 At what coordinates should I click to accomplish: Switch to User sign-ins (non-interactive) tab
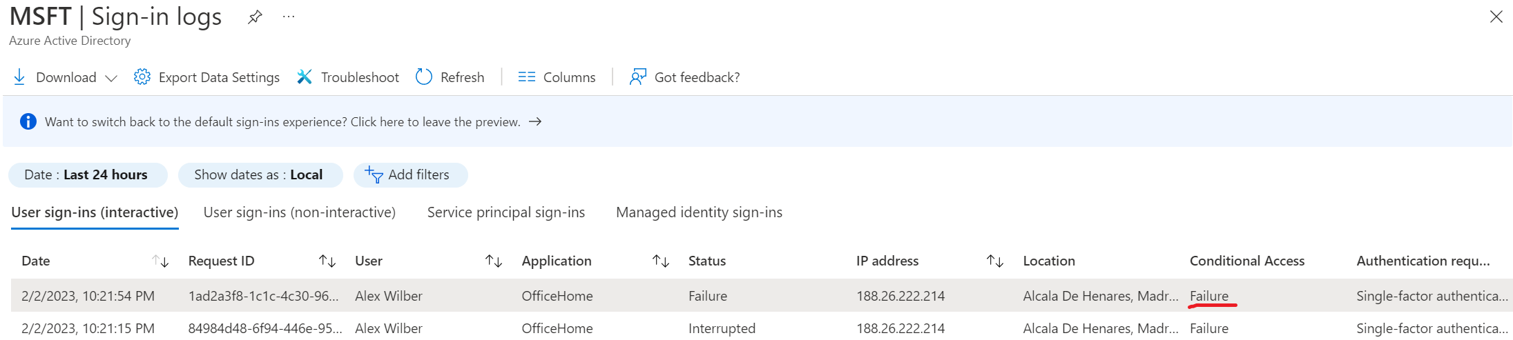(x=299, y=212)
